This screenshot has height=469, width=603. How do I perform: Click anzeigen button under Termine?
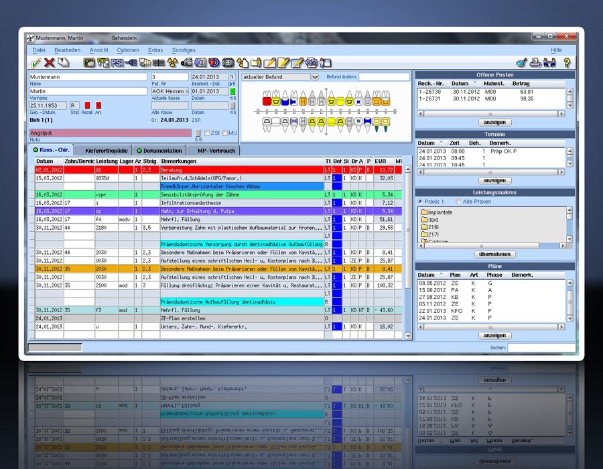pos(494,180)
